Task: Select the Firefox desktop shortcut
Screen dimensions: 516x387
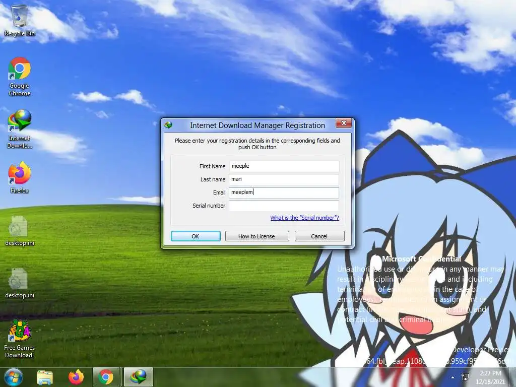Action: 20,177
